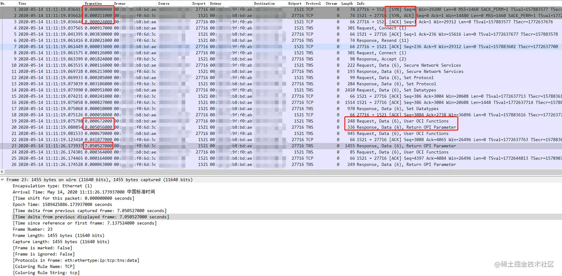This screenshot has height=276, width=562.
Task: Select packet 19 Request User OCI Functions
Action: (281, 121)
